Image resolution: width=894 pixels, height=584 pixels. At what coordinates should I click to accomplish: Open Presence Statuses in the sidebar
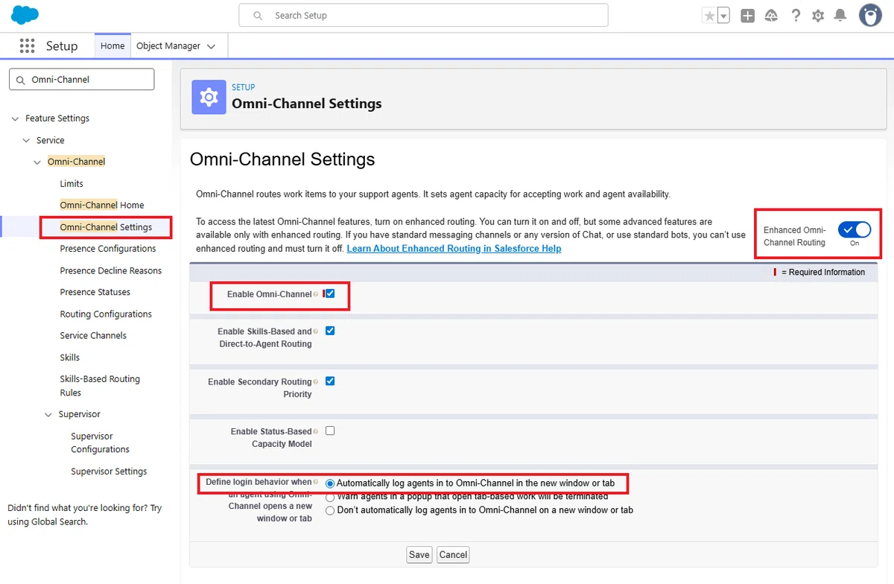tap(95, 292)
